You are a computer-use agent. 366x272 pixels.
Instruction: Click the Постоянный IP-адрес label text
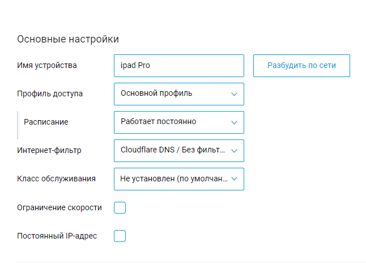click(x=57, y=236)
